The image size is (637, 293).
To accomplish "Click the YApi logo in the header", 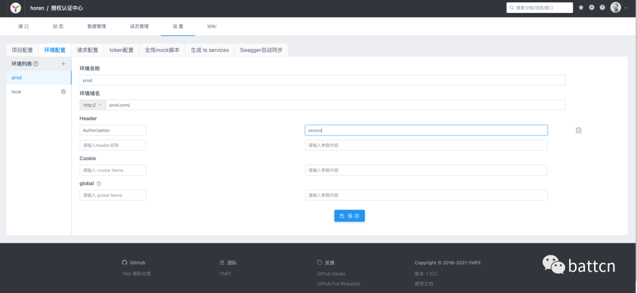I will click(16, 8).
